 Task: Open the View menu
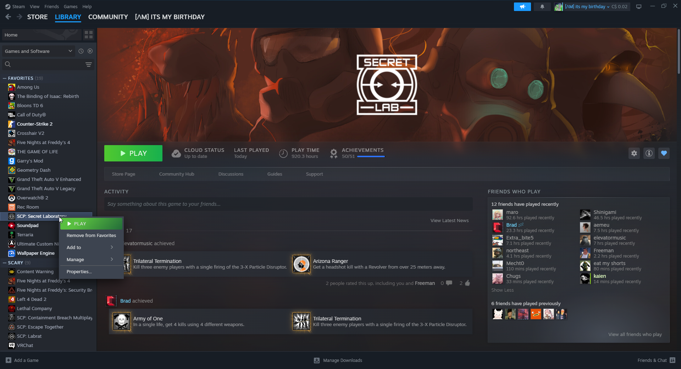click(35, 6)
